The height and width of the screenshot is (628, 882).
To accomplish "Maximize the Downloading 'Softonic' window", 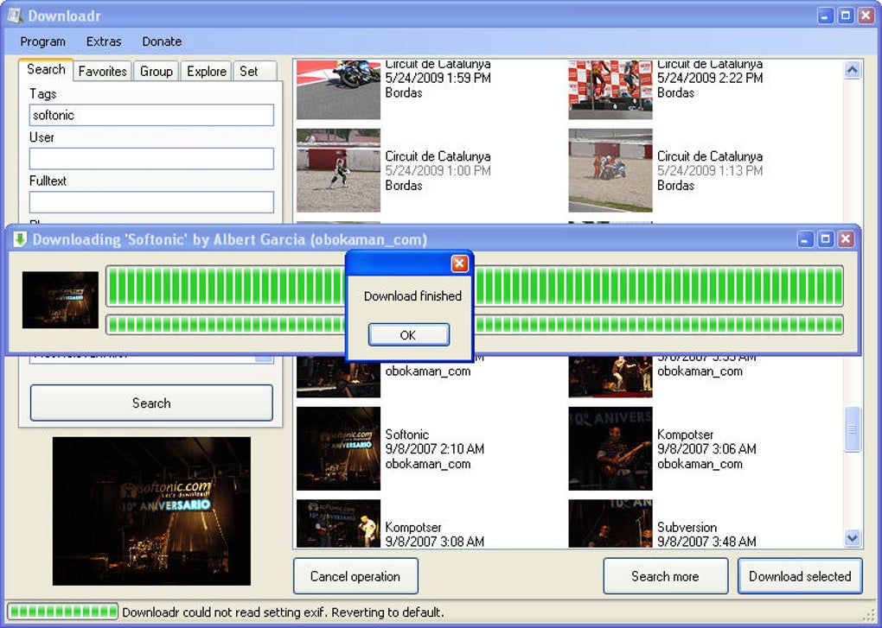I will (x=825, y=239).
